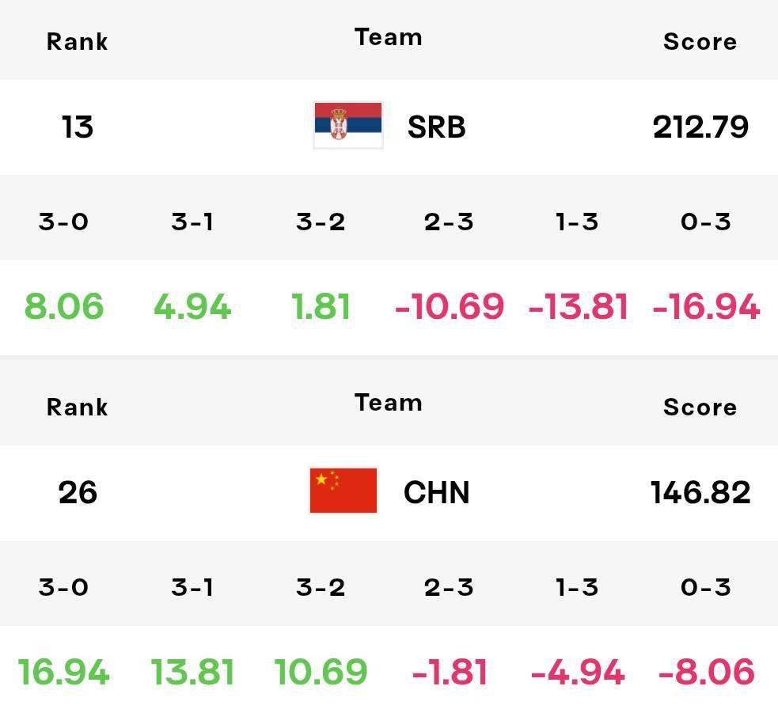Click the top Score column header
The height and width of the screenshot is (724, 778).
[700, 42]
